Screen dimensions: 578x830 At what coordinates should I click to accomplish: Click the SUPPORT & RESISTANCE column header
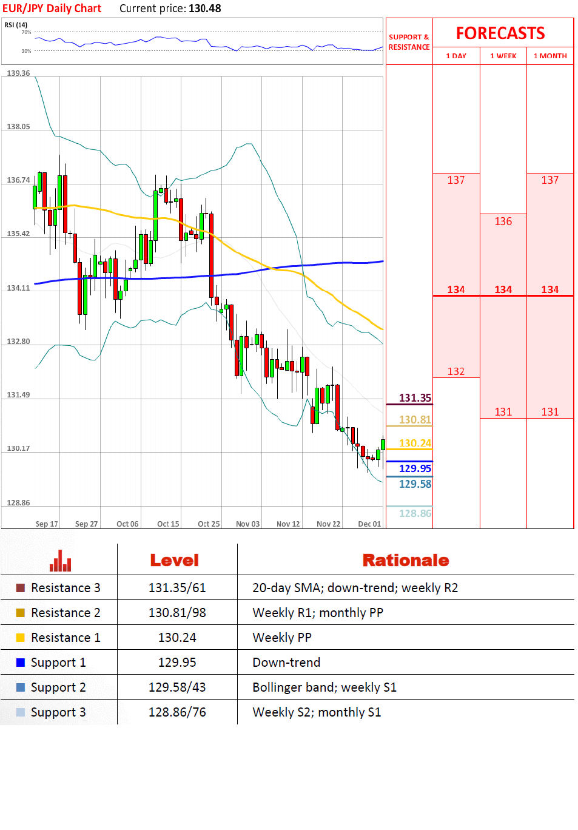click(409, 42)
